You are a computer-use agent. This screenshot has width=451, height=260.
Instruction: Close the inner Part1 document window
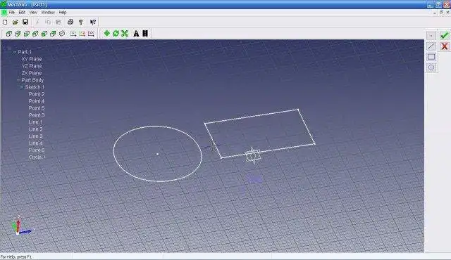click(447, 13)
